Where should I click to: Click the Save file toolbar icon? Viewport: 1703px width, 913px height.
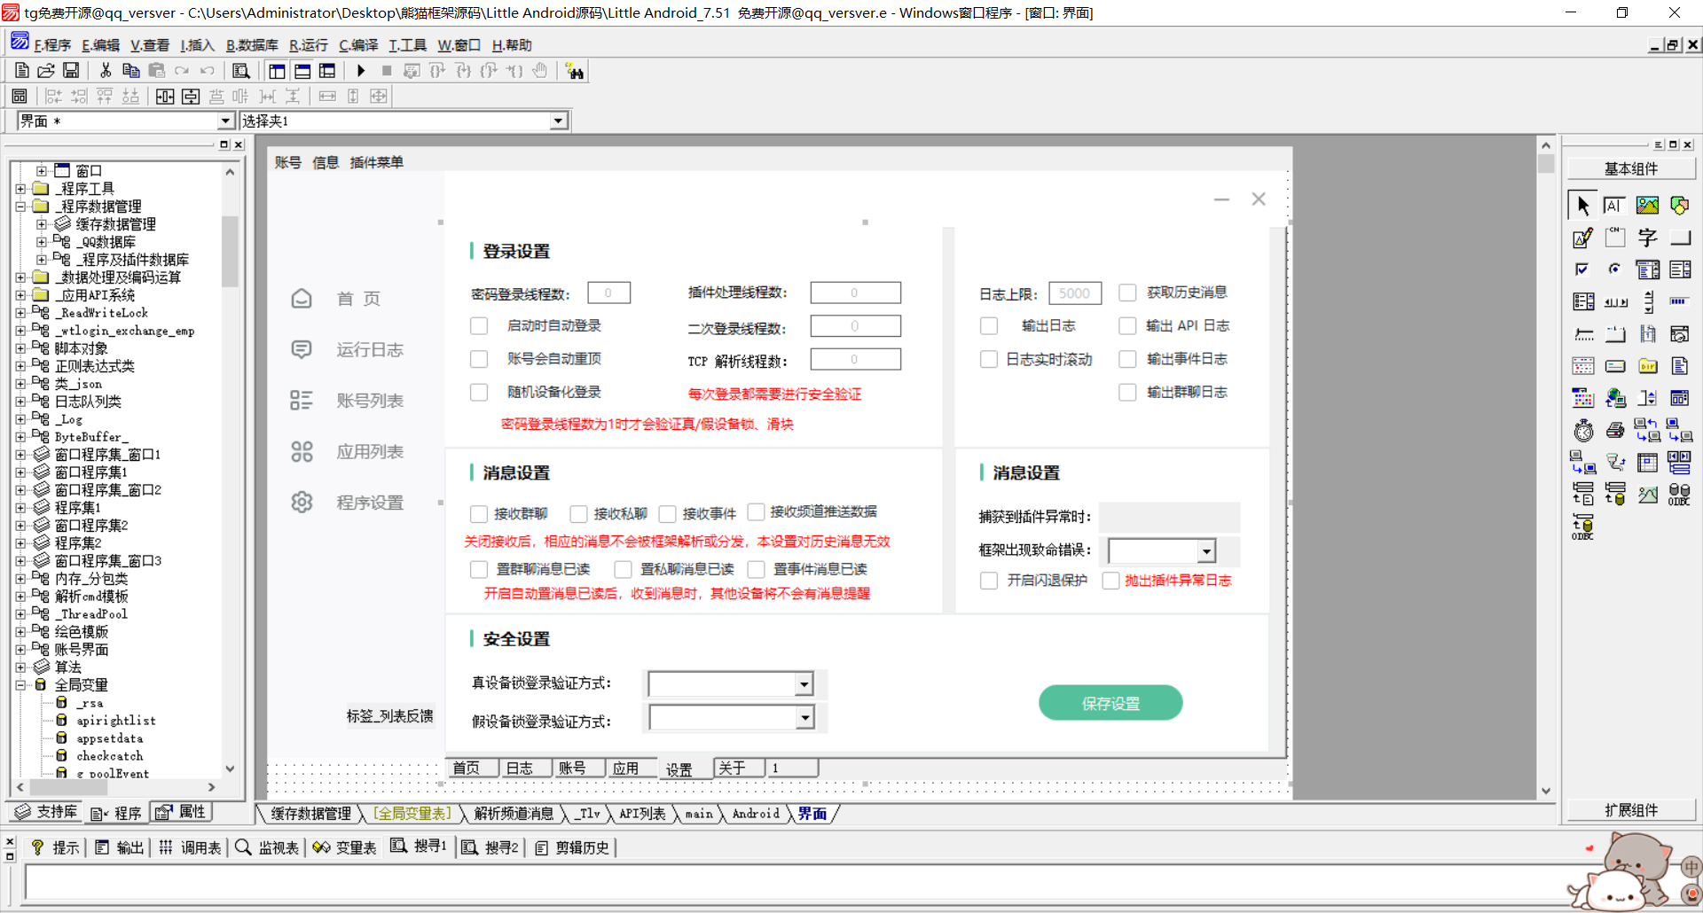[x=71, y=71]
